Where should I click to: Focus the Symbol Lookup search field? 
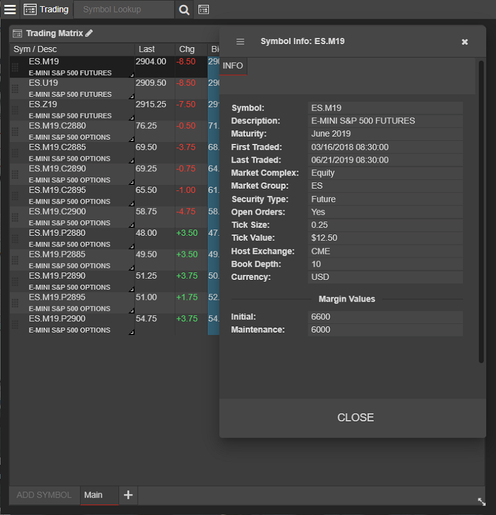click(124, 9)
